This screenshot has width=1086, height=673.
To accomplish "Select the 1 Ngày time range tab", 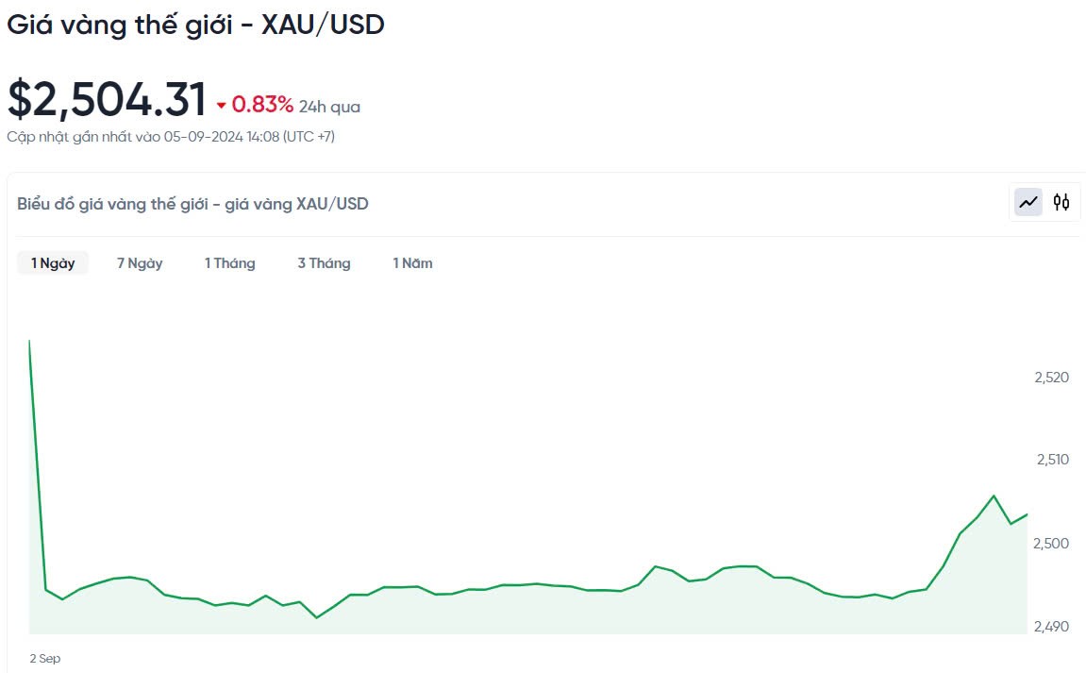I will tap(53, 263).
